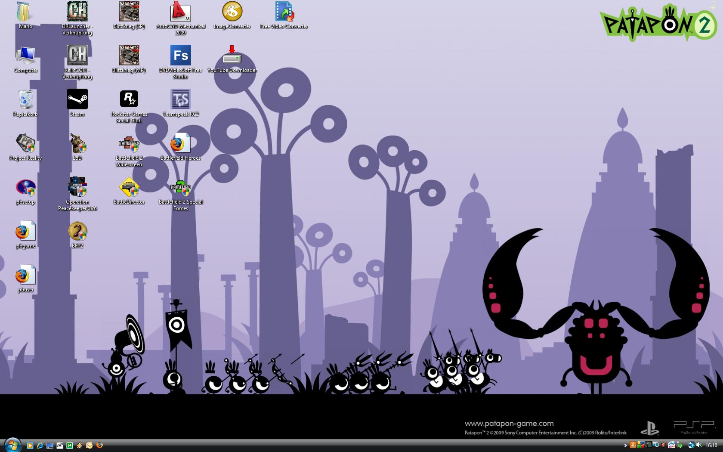Open the Computer desktop icon
The width and height of the screenshot is (723, 452).
click(25, 59)
